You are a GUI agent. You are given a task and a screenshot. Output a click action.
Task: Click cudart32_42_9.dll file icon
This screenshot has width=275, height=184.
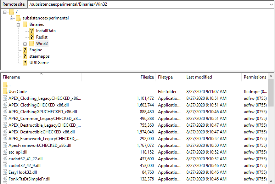5,166
